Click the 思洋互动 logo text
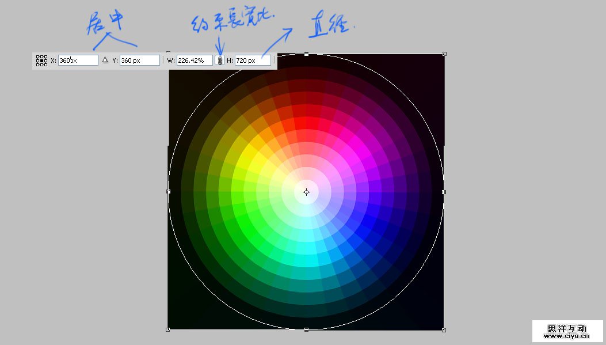 (567, 328)
